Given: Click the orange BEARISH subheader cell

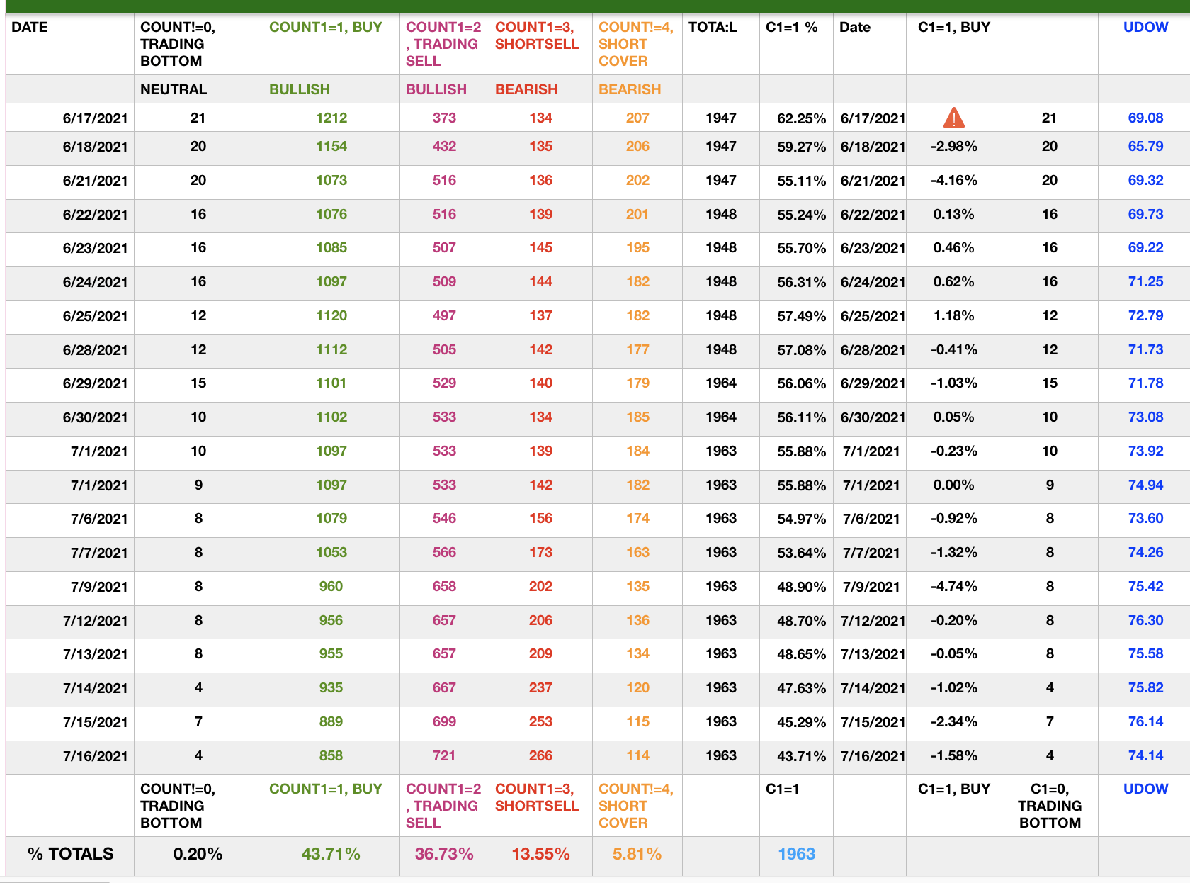Looking at the screenshot, I should click(629, 90).
